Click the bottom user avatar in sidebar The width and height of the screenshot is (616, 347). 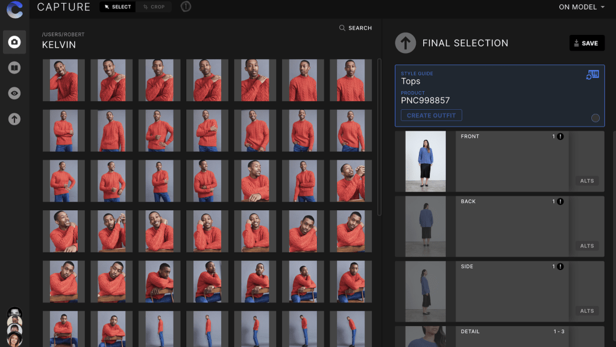click(x=14, y=339)
